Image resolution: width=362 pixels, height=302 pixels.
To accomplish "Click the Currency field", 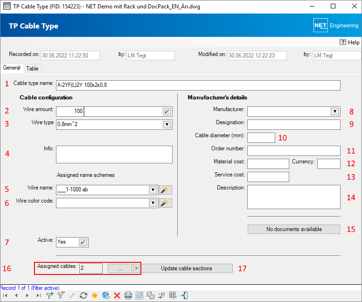I will pyautogui.click(x=329, y=164).
